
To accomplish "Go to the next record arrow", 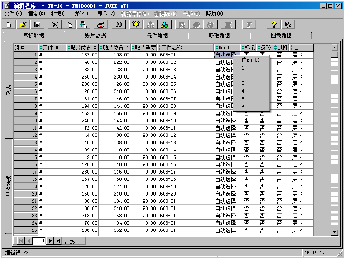I will 50,241.
